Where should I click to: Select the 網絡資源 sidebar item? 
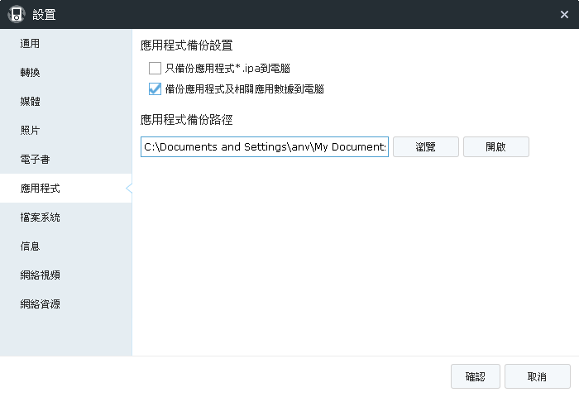tap(41, 304)
